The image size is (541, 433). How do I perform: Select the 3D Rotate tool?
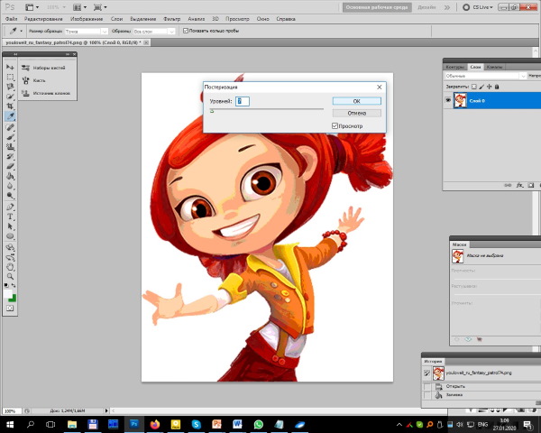10,247
